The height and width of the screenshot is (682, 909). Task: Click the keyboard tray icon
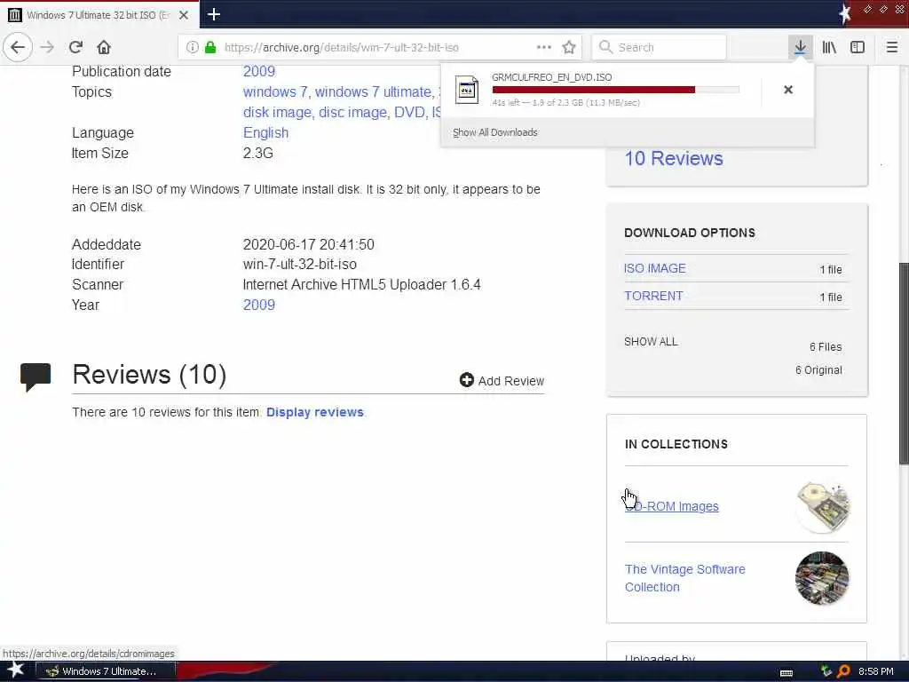pos(786,672)
